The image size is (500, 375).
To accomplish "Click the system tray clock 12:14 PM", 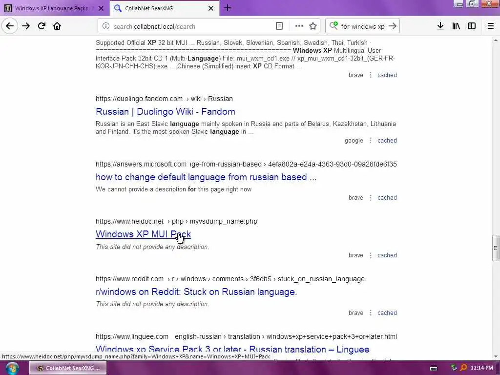I will (x=481, y=368).
